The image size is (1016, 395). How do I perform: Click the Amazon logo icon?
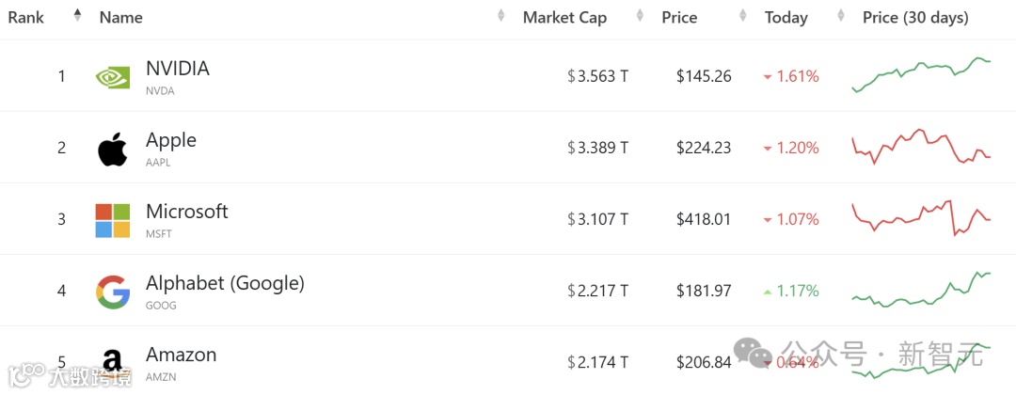[113, 361]
